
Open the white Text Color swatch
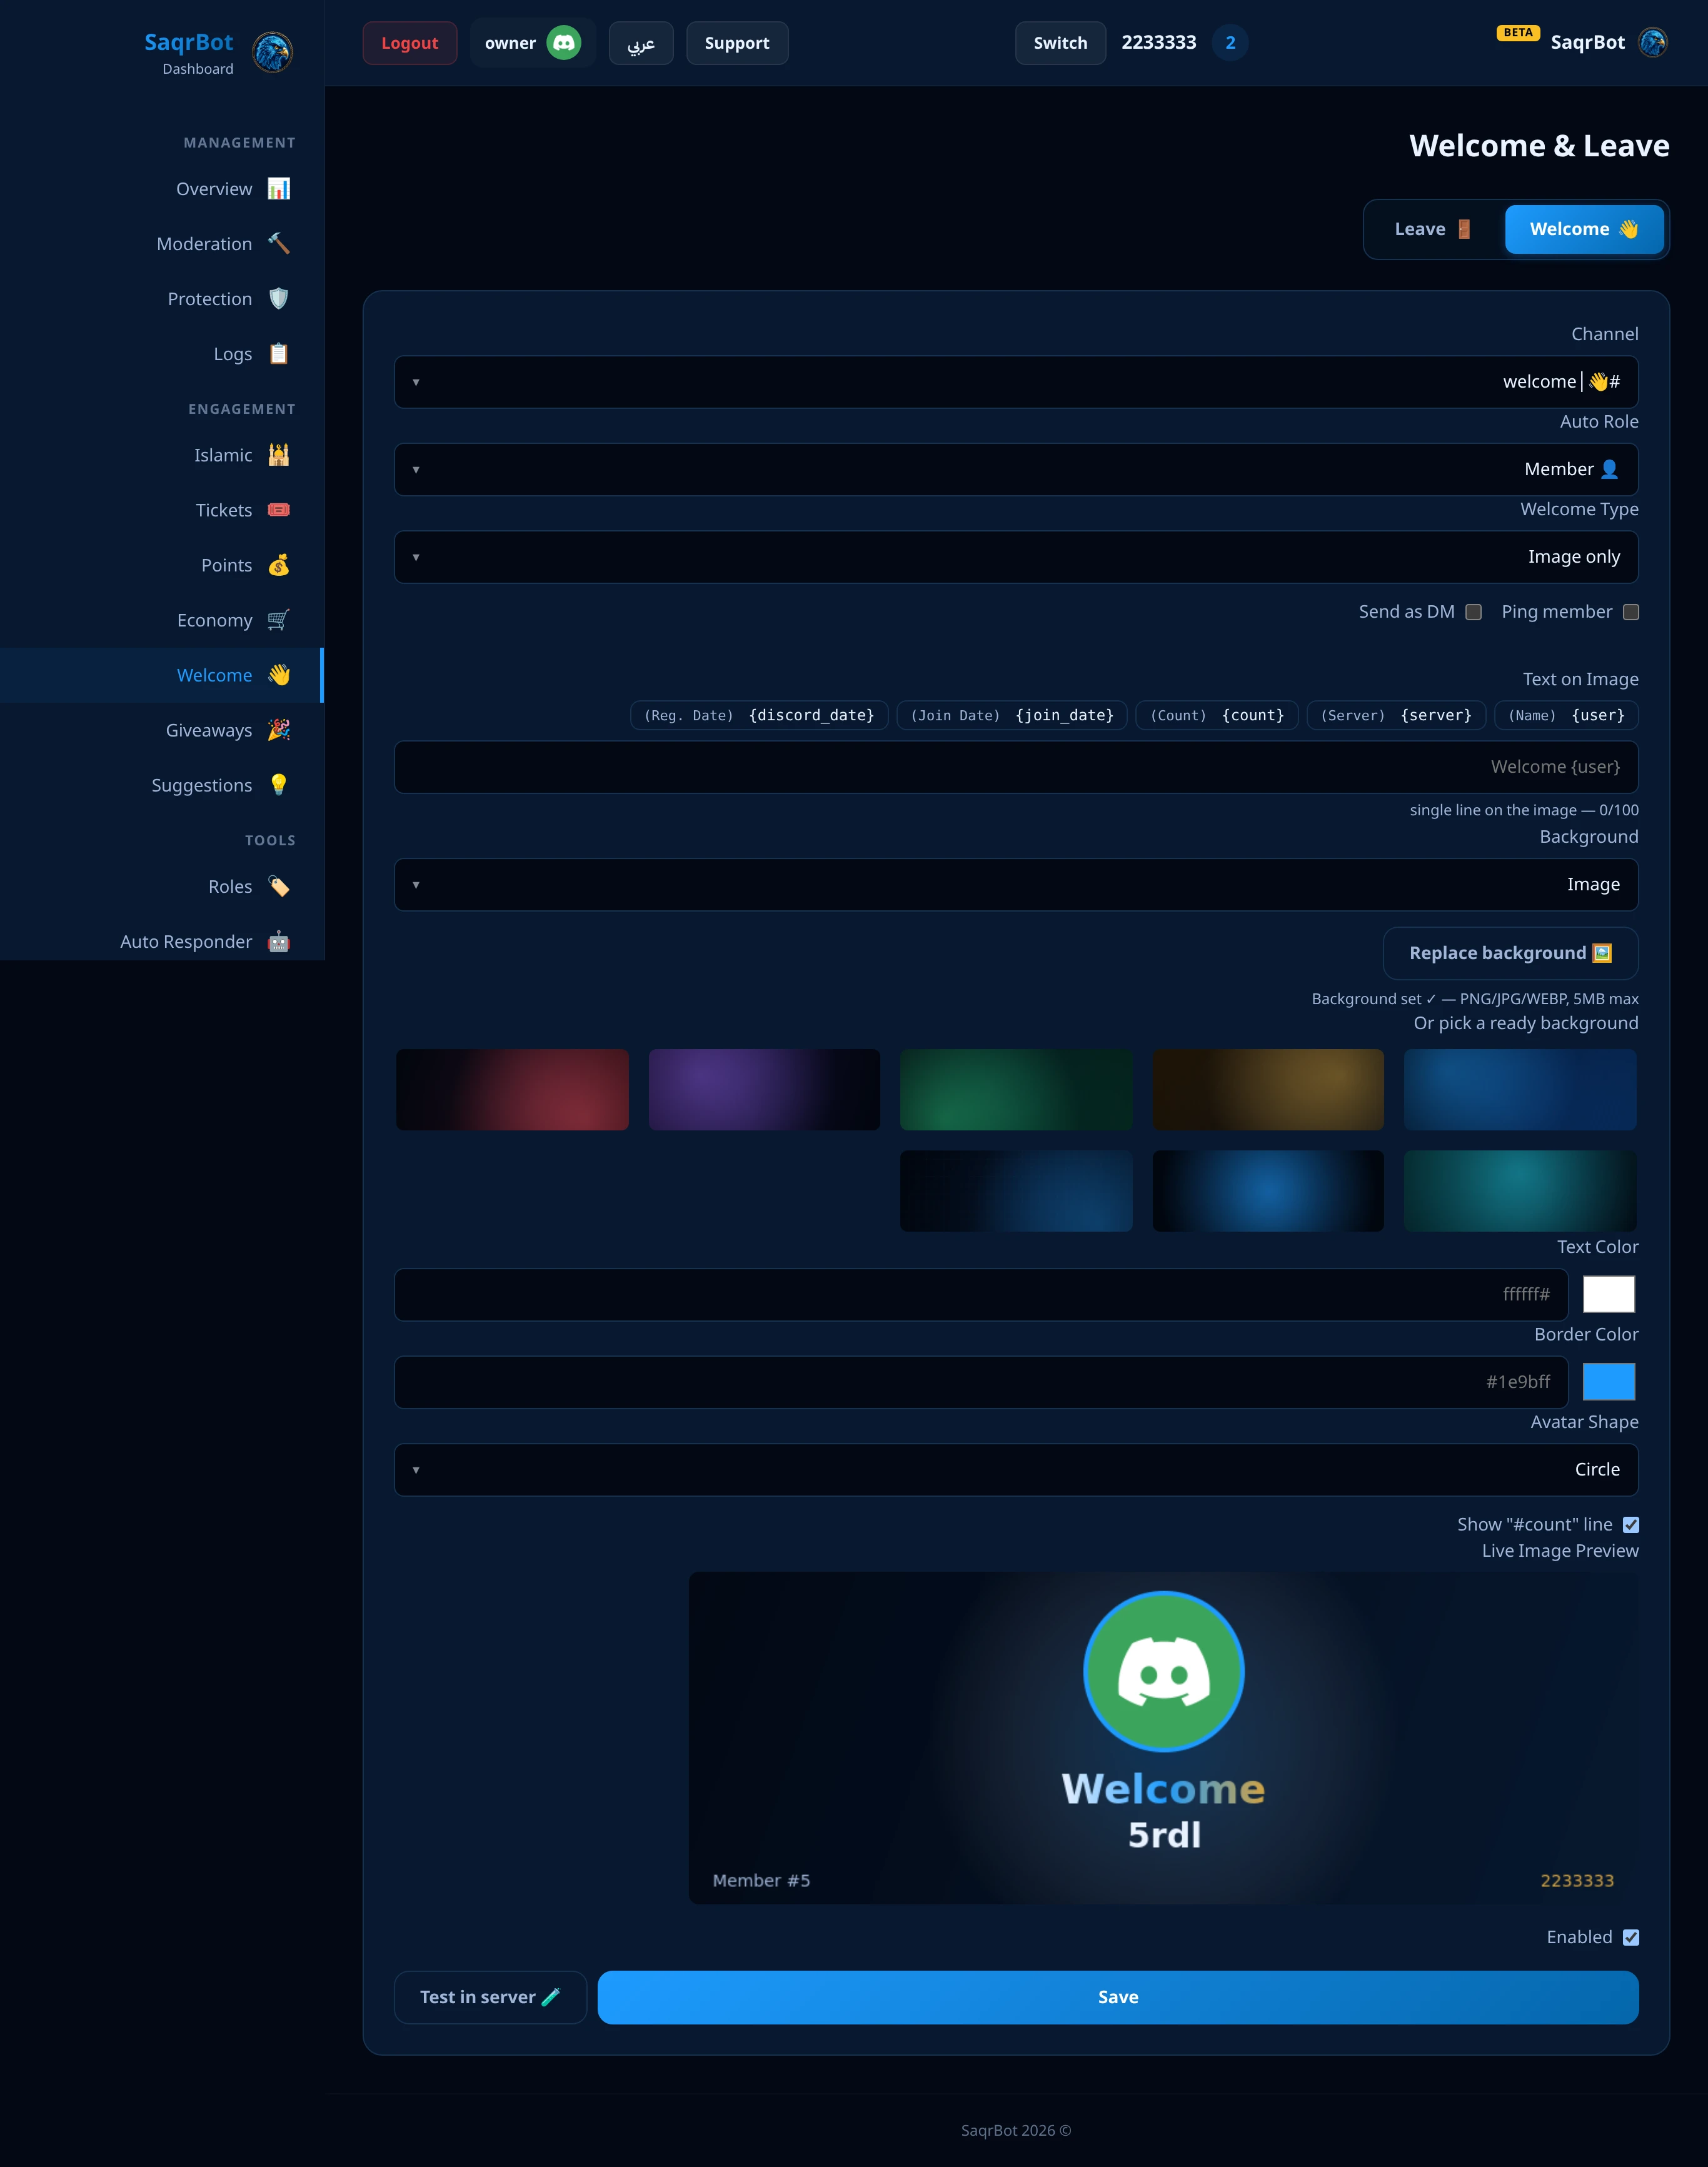tap(1609, 1295)
